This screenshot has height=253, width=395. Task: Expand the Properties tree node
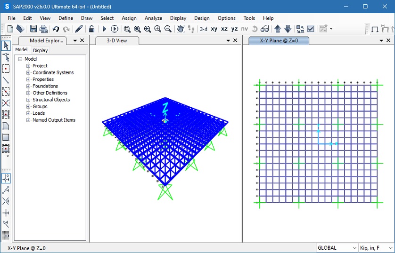[x=28, y=79]
